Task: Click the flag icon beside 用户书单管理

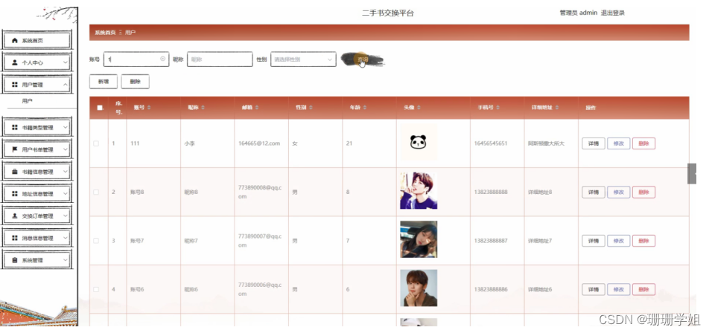Action: 15,149
